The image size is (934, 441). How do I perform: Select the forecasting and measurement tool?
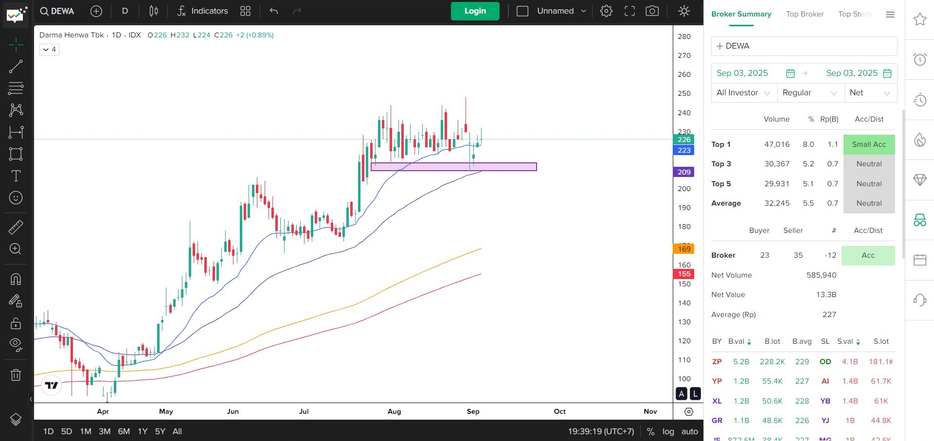16,132
